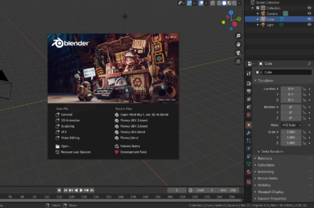This screenshot has width=314, height=208.
Task: Click the Location X value field
Action: [x=291, y=89]
